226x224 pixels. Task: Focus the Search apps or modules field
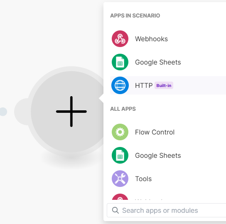tap(167, 210)
